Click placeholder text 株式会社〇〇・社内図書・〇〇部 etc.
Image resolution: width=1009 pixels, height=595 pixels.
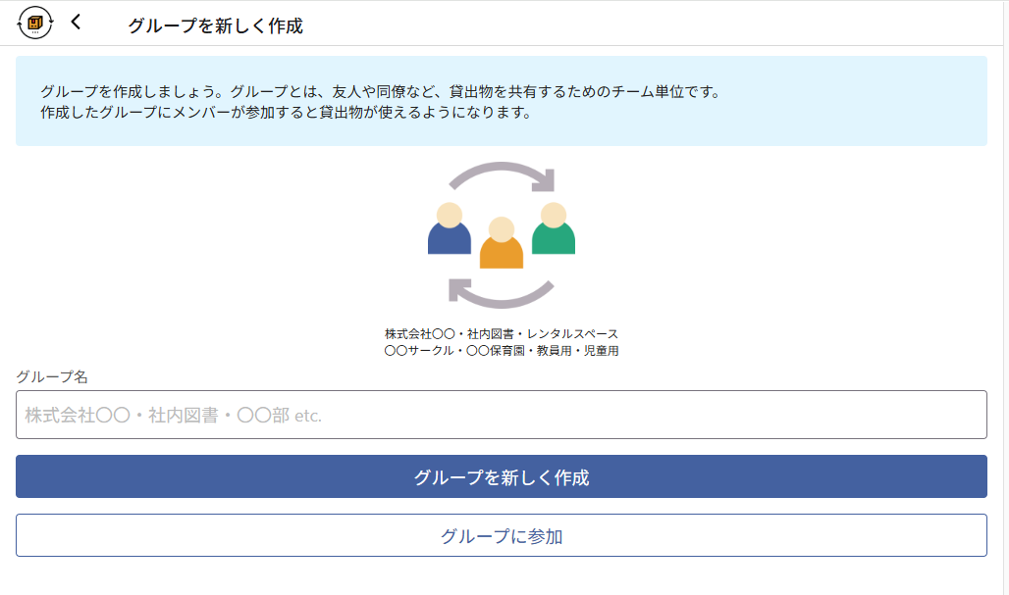point(173,415)
